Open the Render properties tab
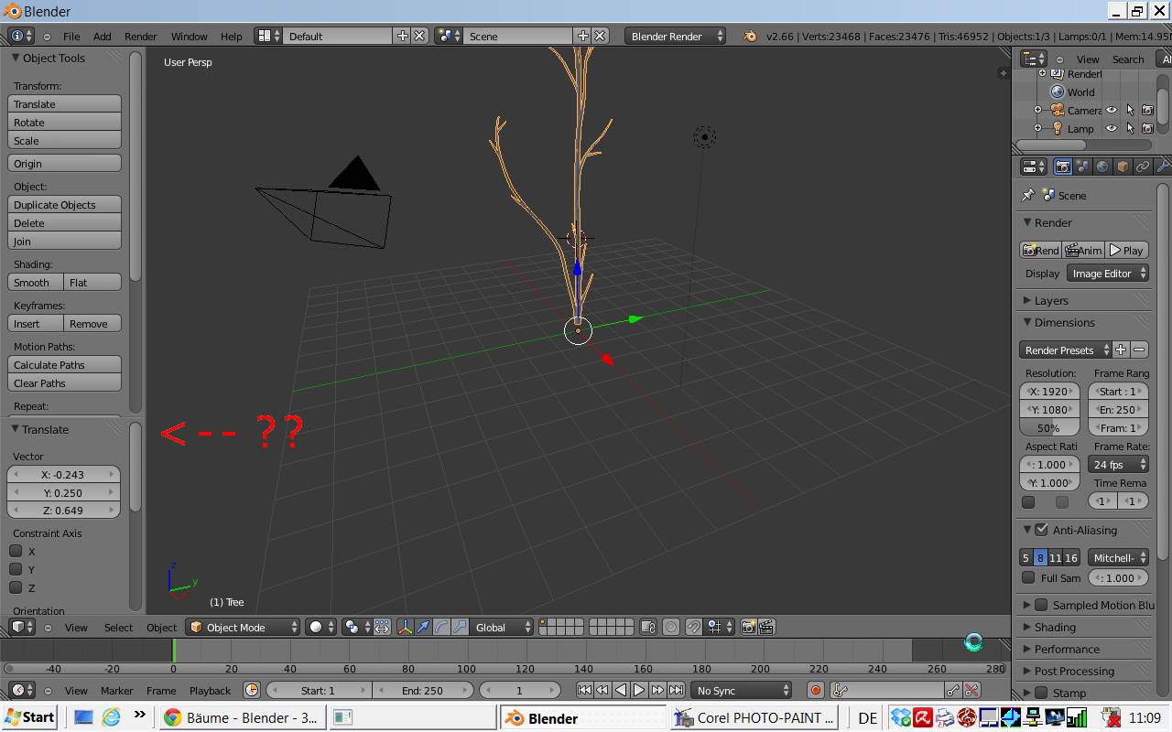Screen dimensions: 1172x732 pyautogui.click(x=1062, y=167)
